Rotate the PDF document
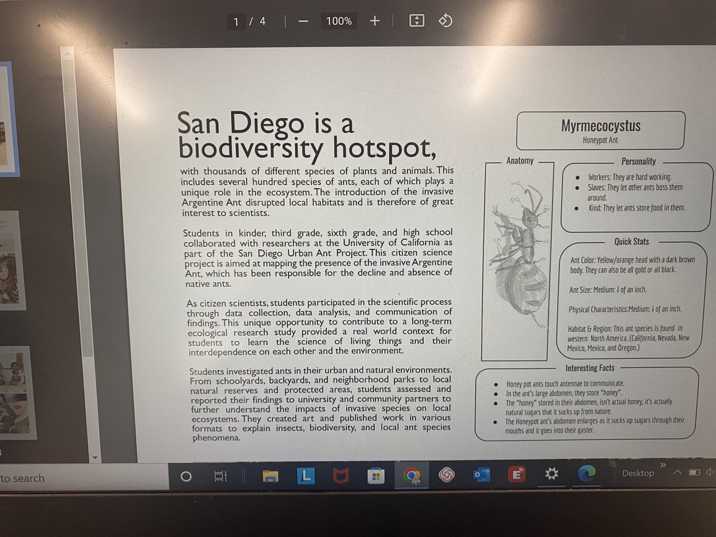Screen dimensions: 716x537 coord(445,21)
